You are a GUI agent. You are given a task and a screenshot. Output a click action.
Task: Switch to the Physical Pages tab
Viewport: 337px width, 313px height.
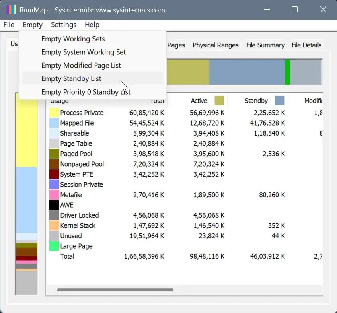point(176,45)
